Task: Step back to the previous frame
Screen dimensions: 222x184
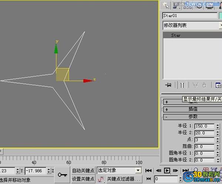Action: 158,171
